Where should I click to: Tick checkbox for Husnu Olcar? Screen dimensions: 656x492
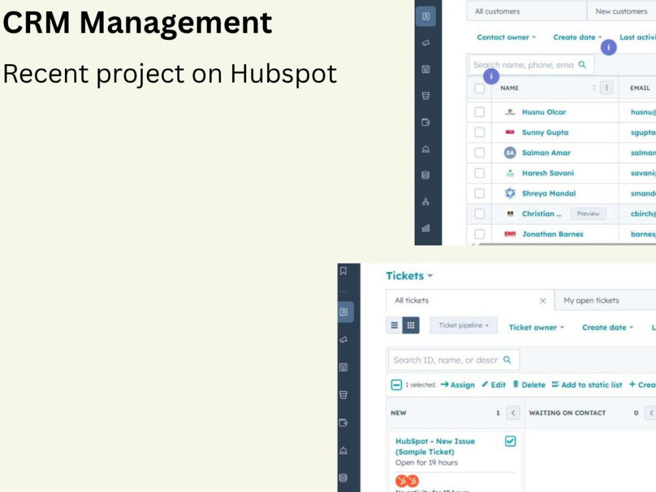480,112
